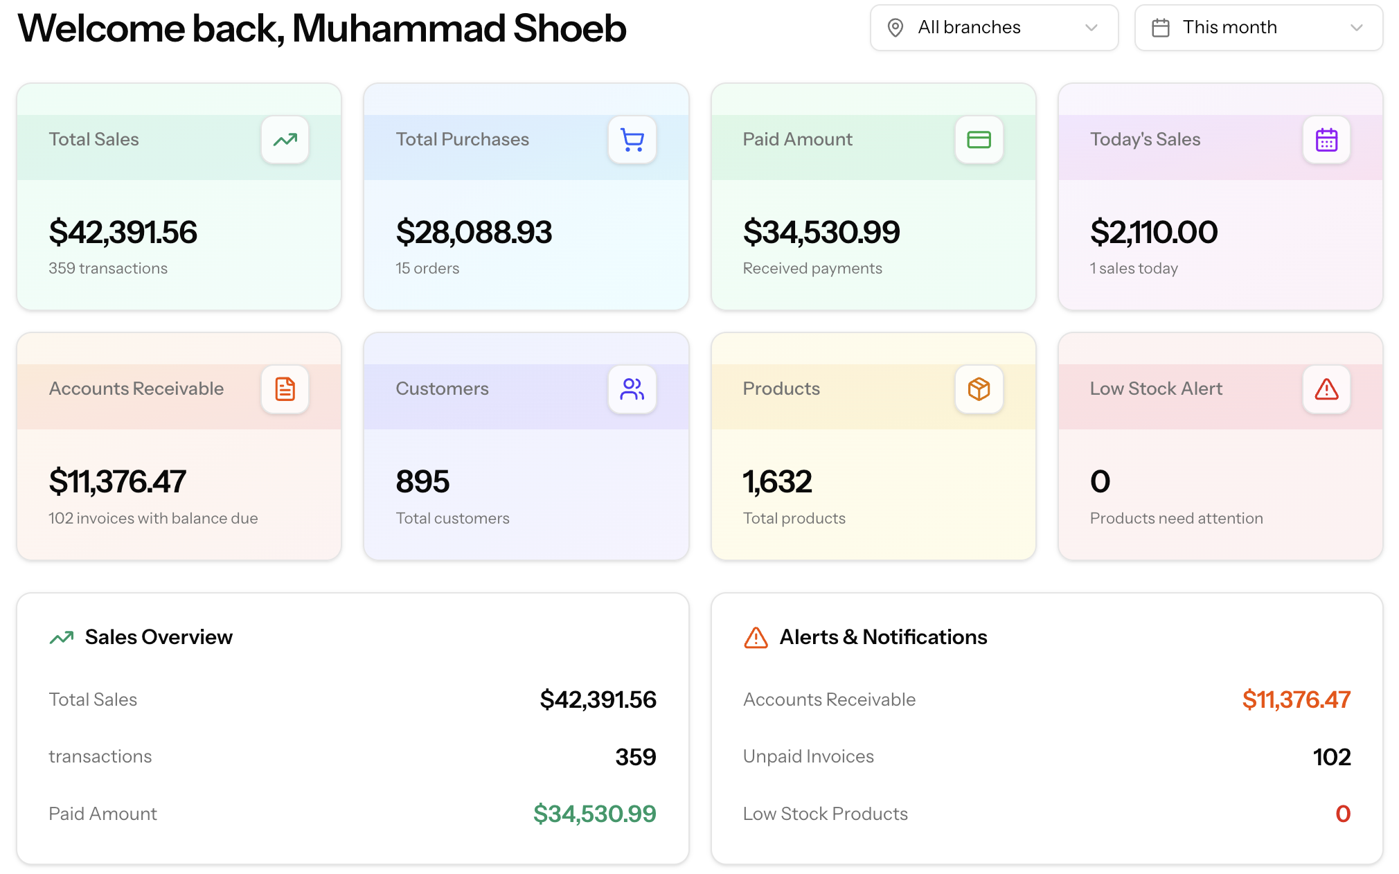Click Accounts Receivable row label in Alerts panel

click(x=829, y=700)
